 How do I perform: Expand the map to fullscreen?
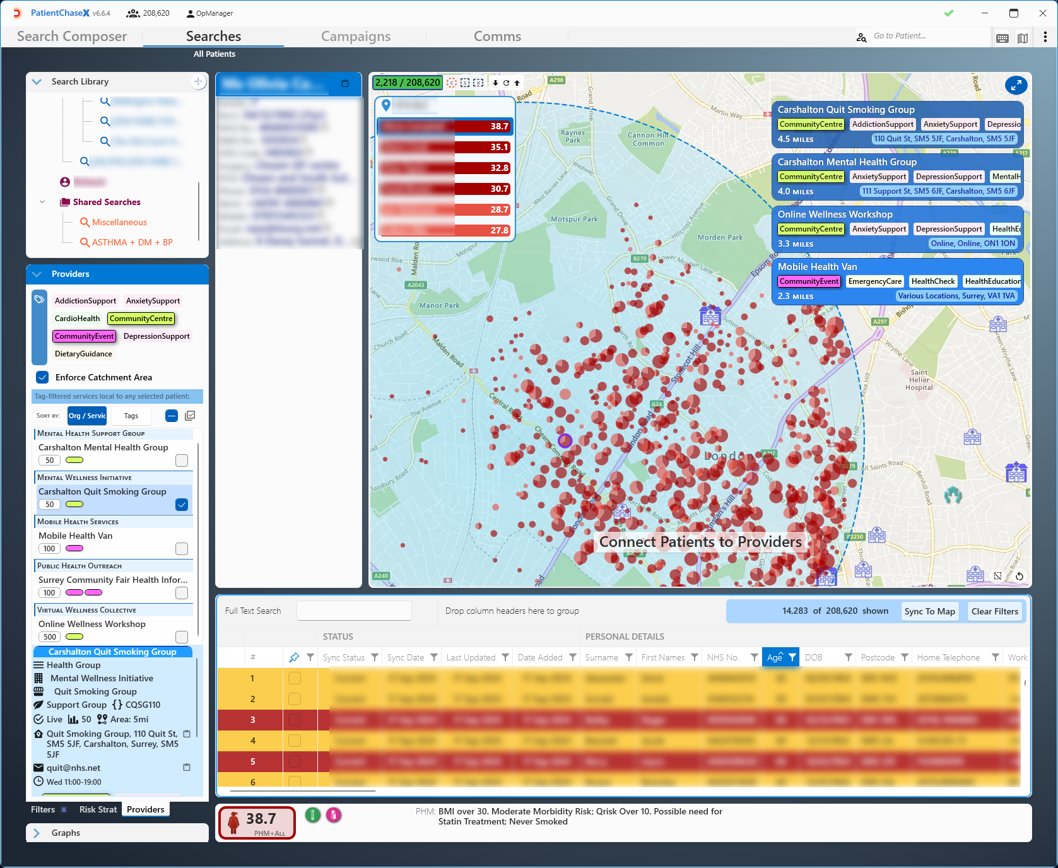(1016, 85)
